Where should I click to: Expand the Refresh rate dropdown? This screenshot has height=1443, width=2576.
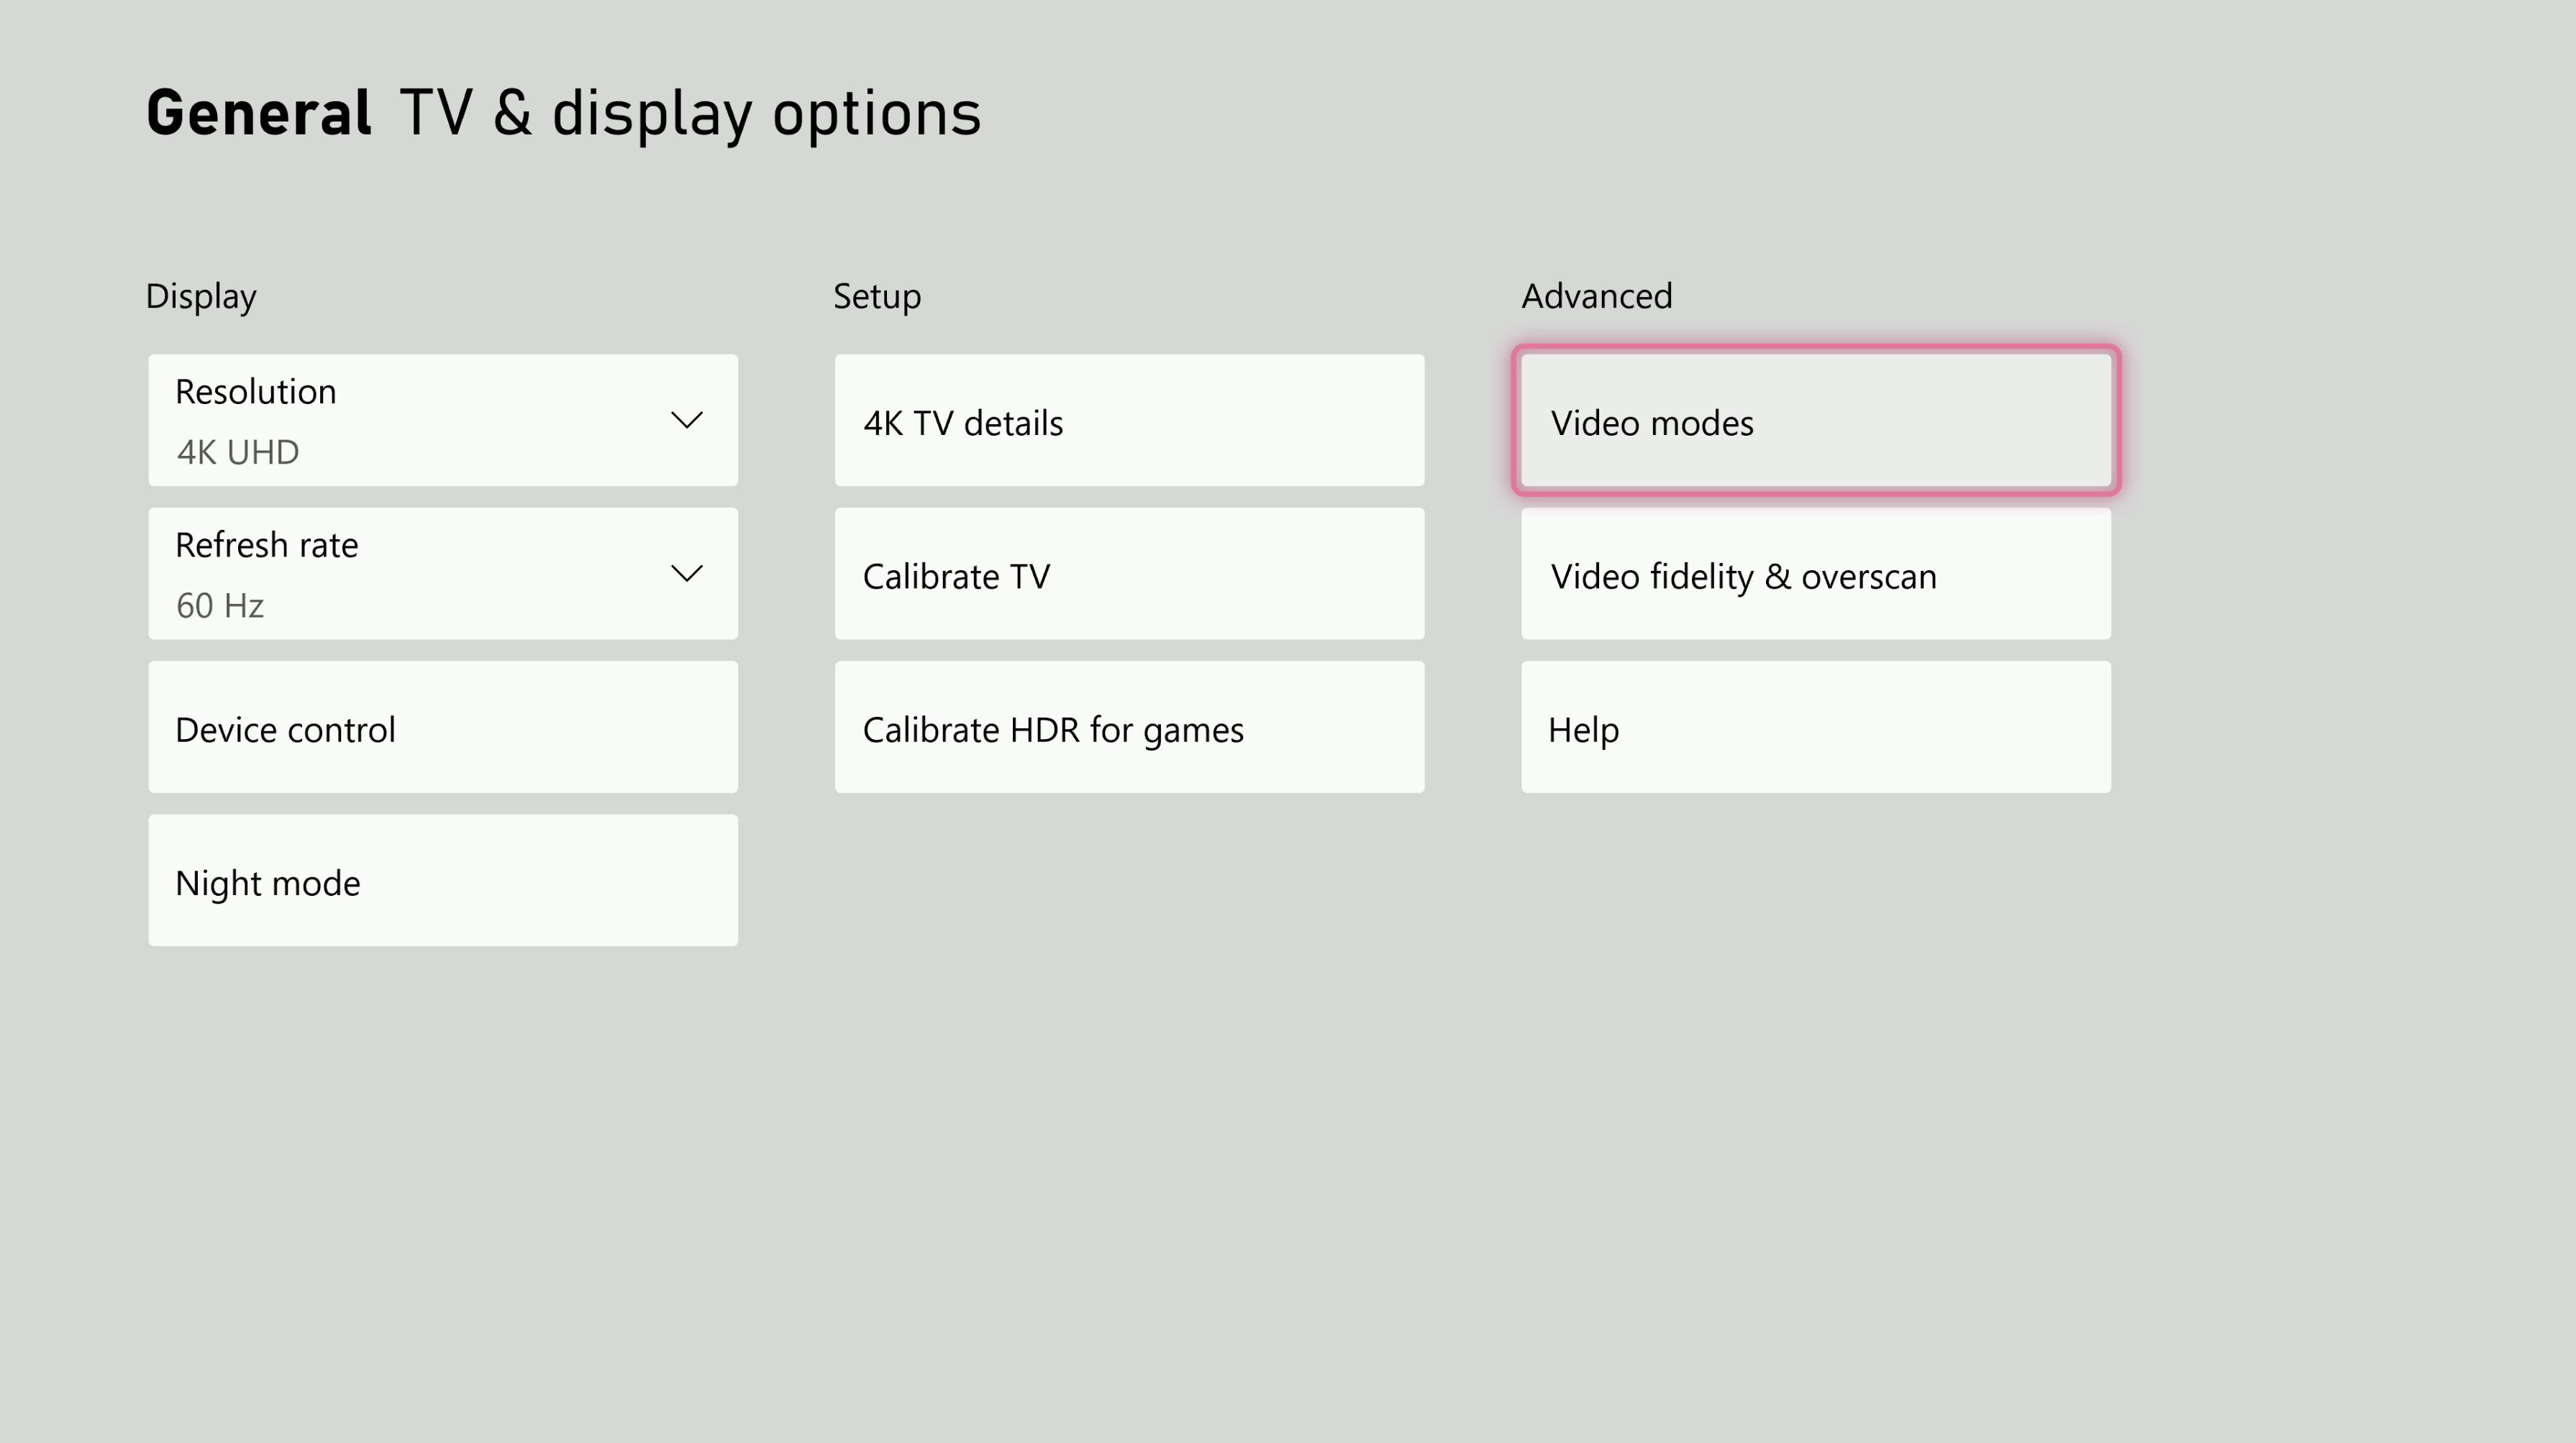687,574
